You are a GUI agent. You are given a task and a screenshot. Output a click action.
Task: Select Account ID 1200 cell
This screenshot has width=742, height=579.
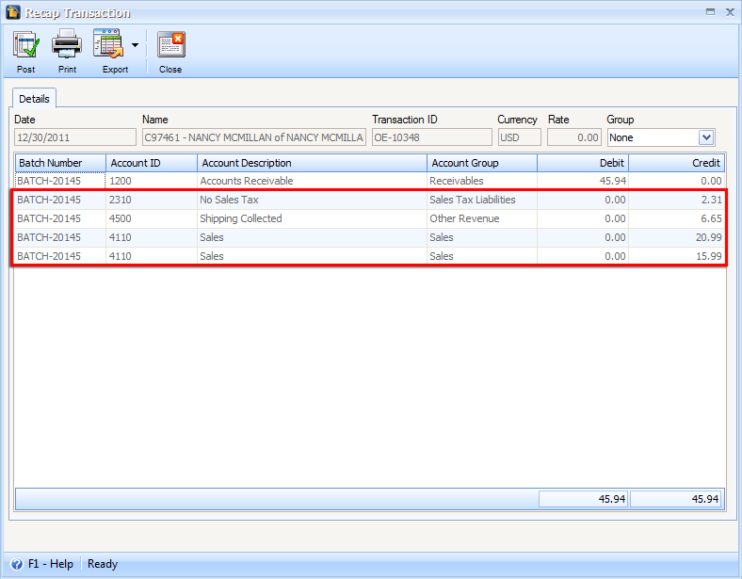152,181
